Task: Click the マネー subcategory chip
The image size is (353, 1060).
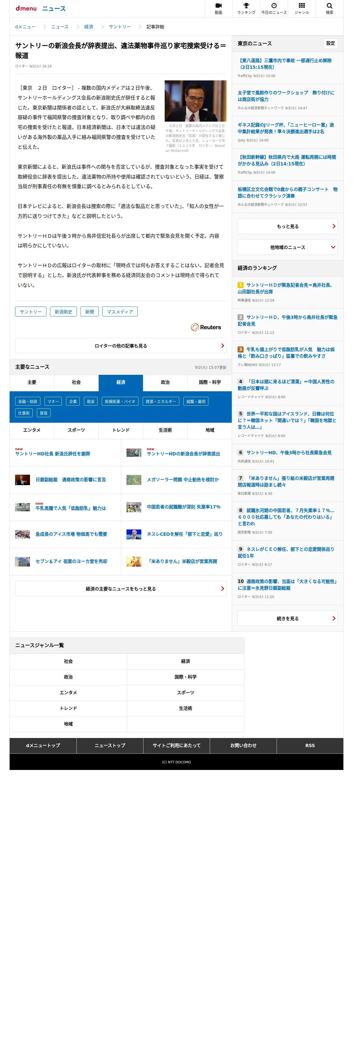Action: (x=53, y=401)
